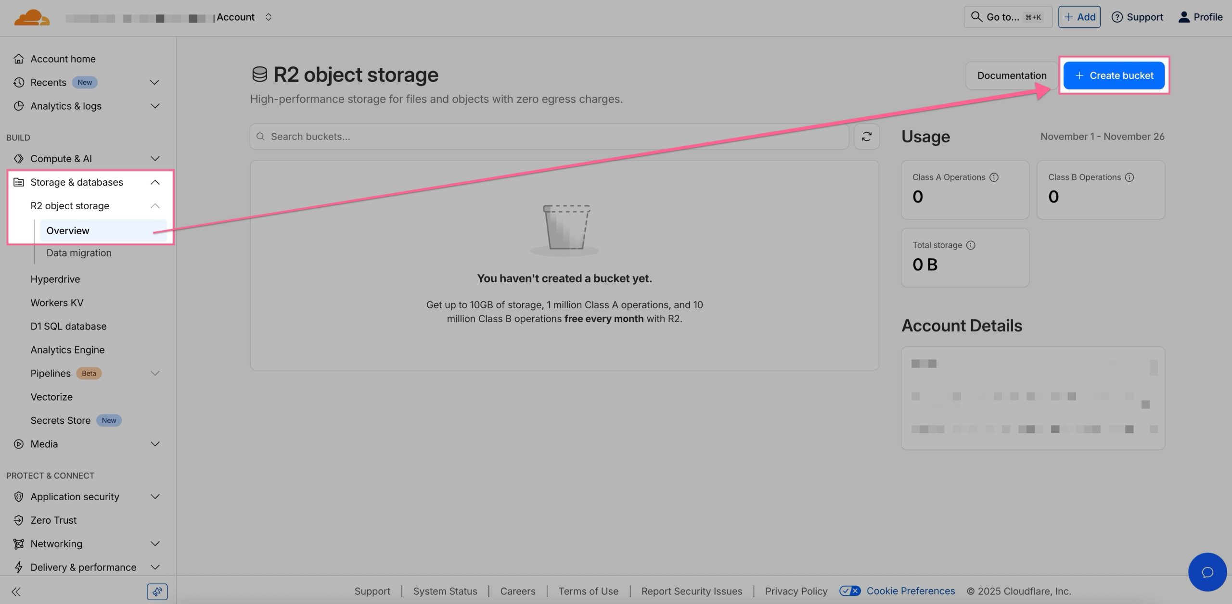Expand Analytics & logs chevron
This screenshot has width=1232, height=604.
(154, 106)
